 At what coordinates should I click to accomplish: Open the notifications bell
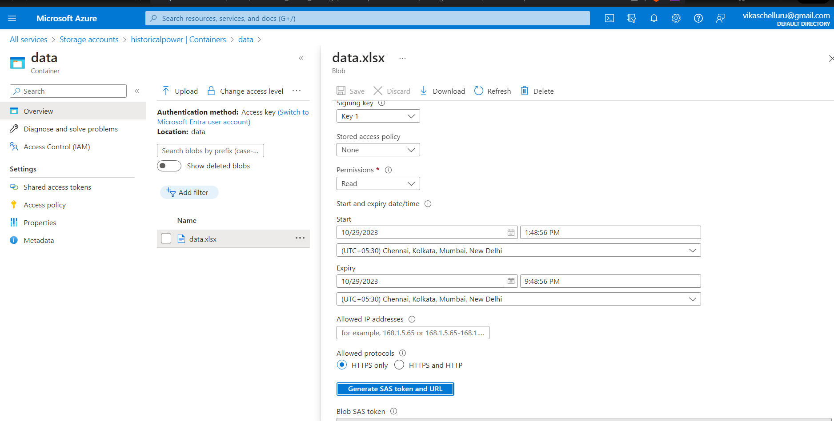click(x=654, y=18)
